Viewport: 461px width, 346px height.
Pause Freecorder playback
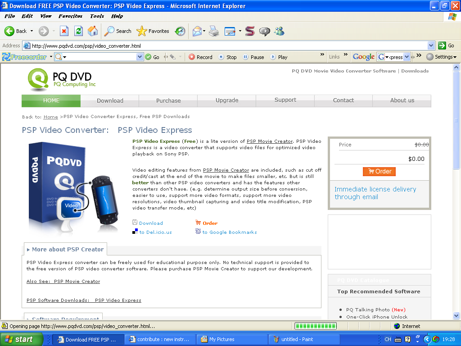click(253, 57)
